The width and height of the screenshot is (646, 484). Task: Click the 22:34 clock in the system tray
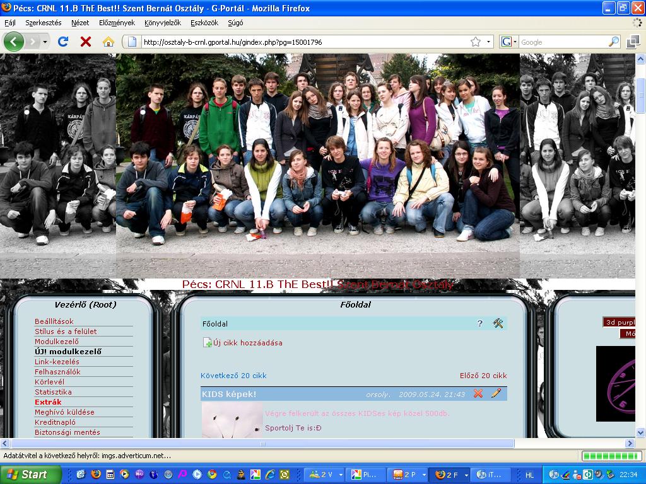tap(629, 475)
